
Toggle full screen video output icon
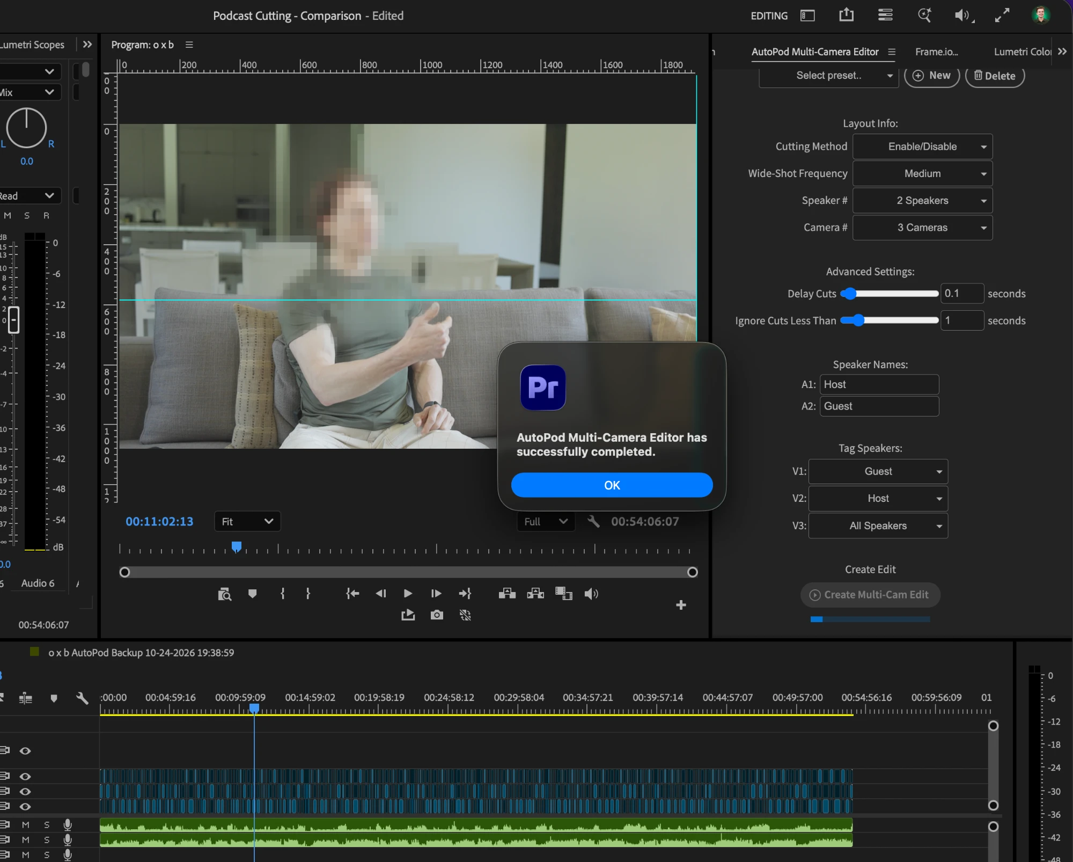point(1002,15)
